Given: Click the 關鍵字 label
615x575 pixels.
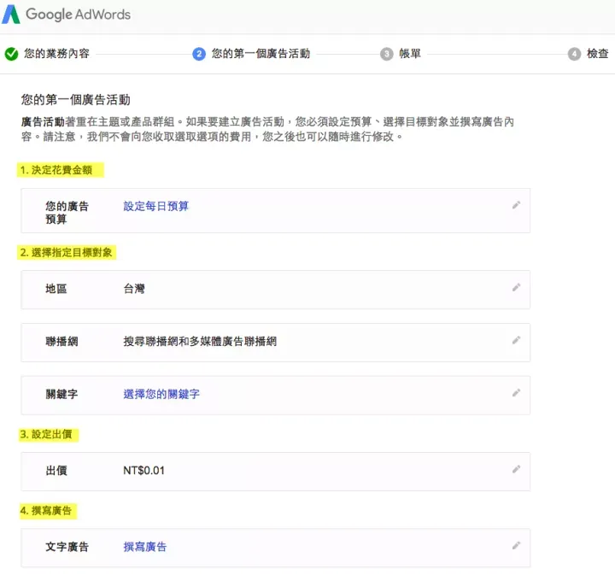Looking at the screenshot, I should (61, 394).
